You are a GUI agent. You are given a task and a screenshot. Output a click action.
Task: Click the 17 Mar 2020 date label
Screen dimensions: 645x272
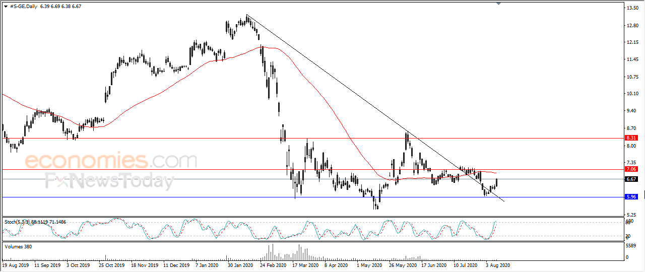(305, 264)
